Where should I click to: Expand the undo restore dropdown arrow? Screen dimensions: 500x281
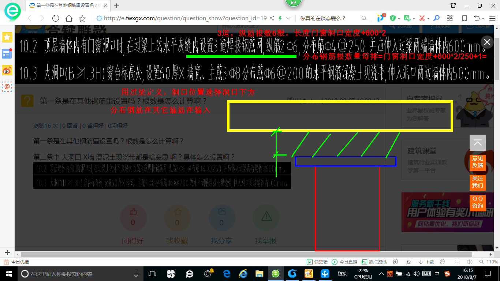483,19
